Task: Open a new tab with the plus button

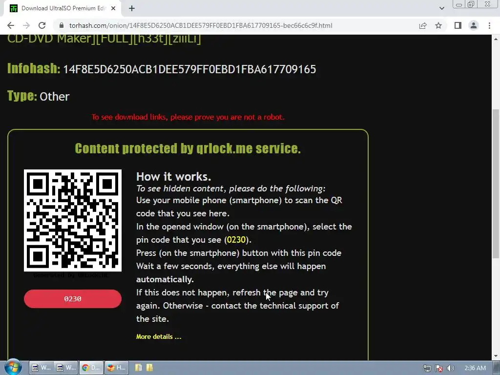Action: tap(132, 8)
